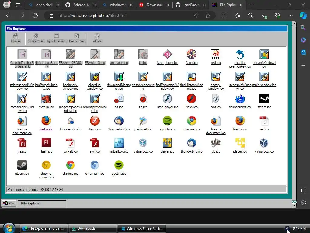
Task: Open the visited firefox.ico link
Action: pos(46,129)
